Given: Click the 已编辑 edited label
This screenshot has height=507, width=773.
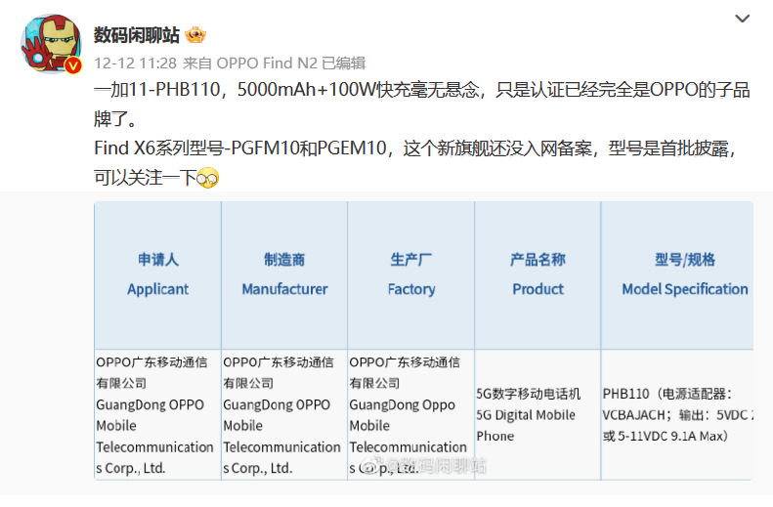Looking at the screenshot, I should pos(344,63).
